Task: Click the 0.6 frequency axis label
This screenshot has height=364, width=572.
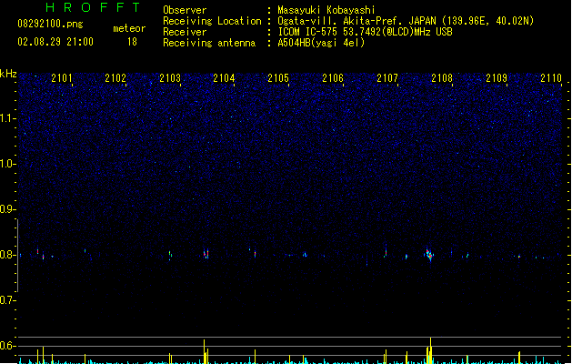Action: coord(7,346)
